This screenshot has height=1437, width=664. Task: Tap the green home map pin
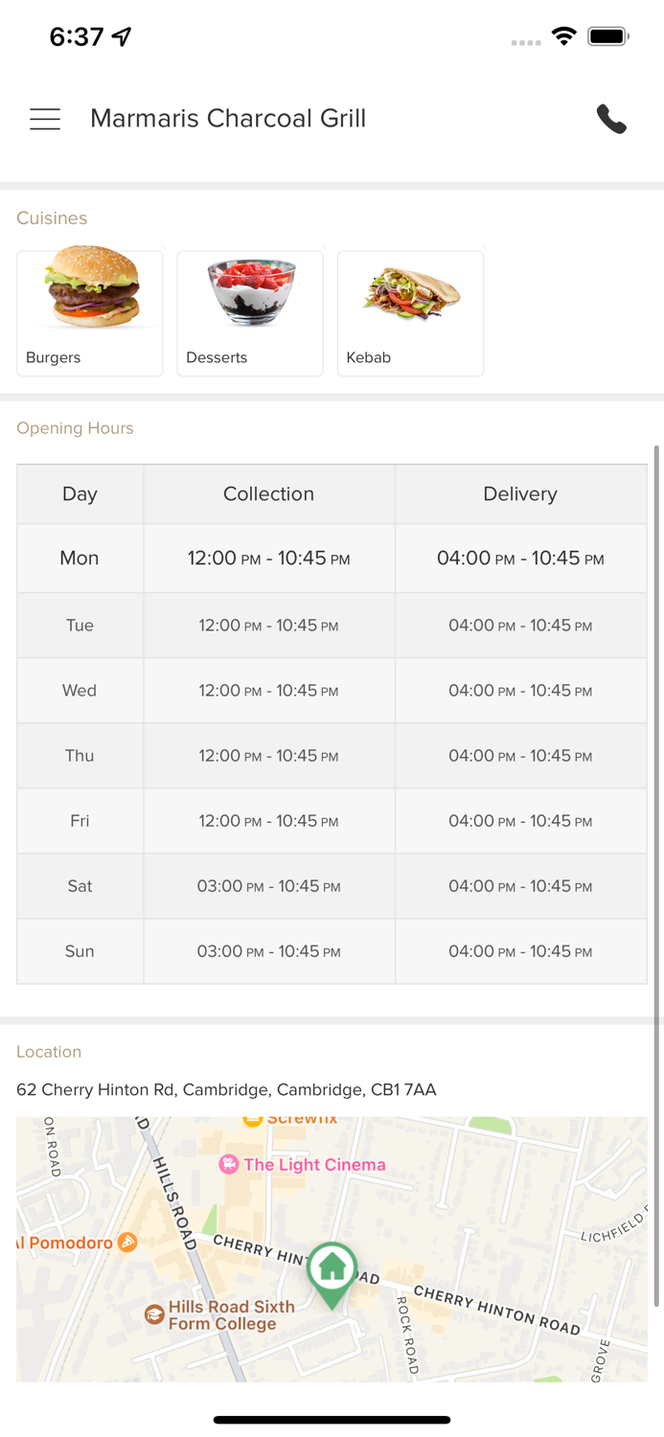click(x=332, y=1271)
